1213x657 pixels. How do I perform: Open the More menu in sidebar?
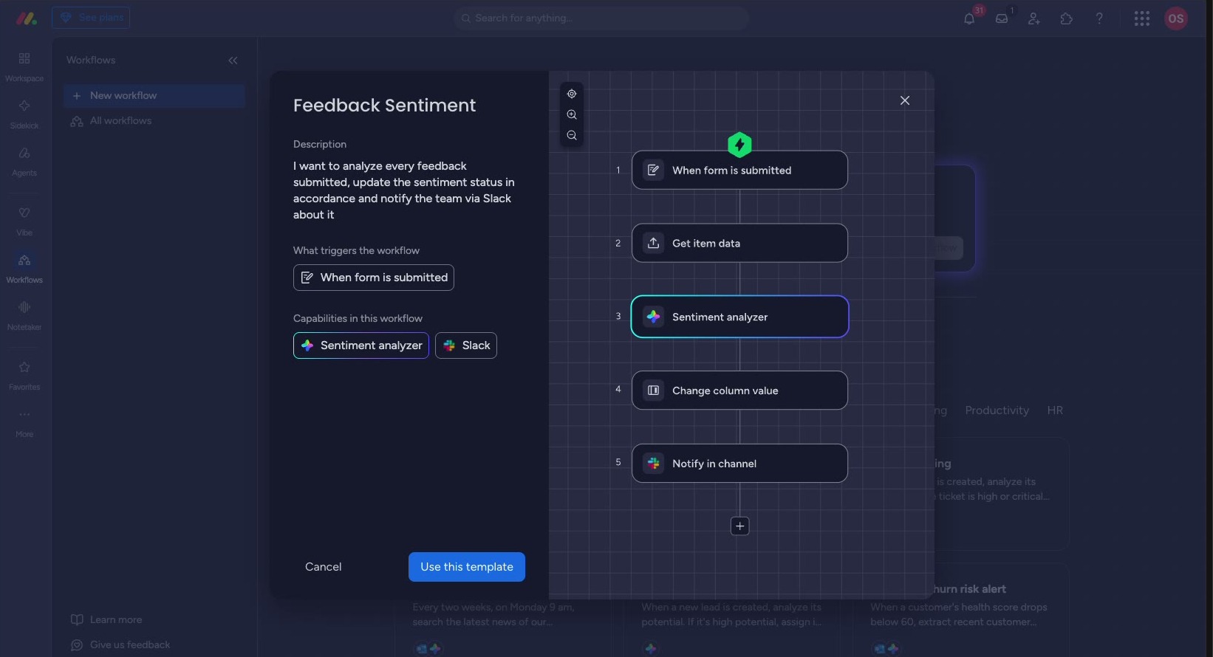(24, 422)
